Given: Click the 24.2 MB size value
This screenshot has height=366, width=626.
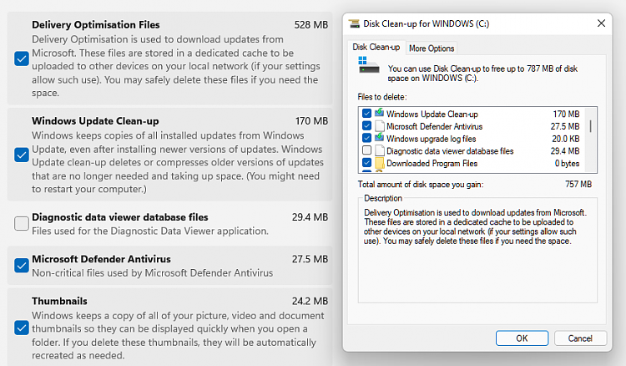Looking at the screenshot, I should pos(310,302).
